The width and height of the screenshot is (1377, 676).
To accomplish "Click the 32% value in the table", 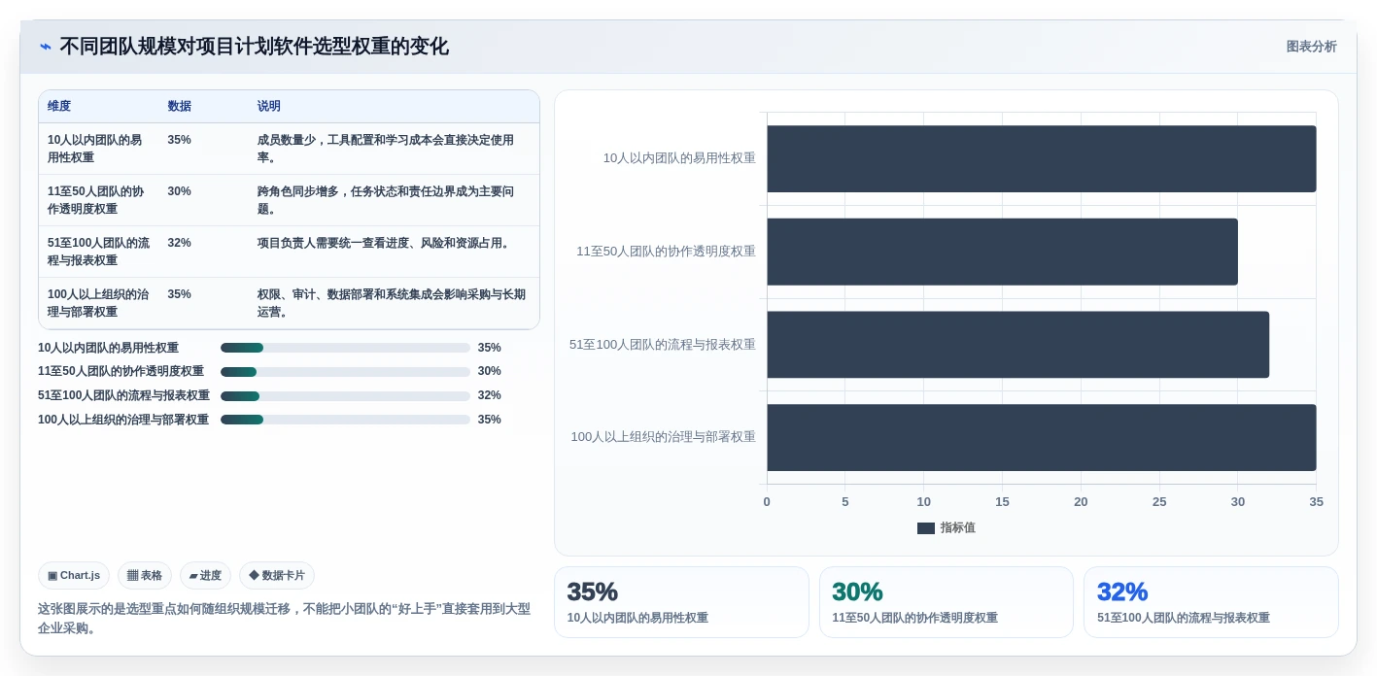I will point(179,243).
